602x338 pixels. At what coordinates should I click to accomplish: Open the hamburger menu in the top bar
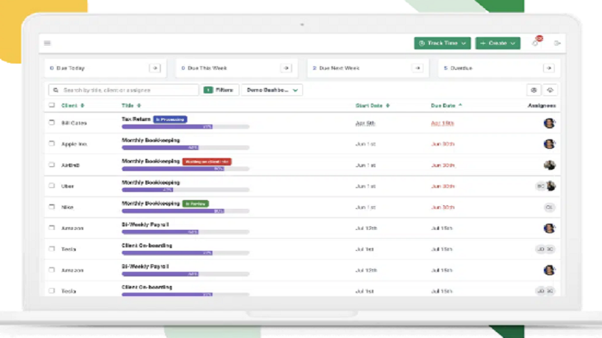click(x=47, y=43)
